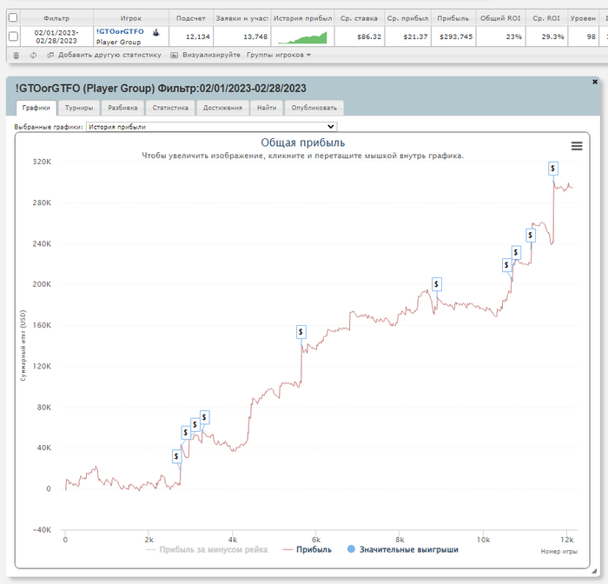Switch to the Графики tab
Image resolution: width=608 pixels, height=584 pixels.
pos(36,108)
